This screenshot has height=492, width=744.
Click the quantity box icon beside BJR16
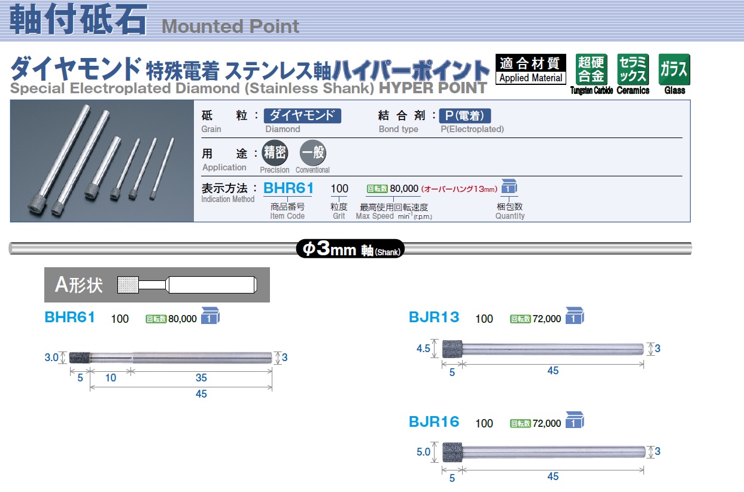pos(575,421)
